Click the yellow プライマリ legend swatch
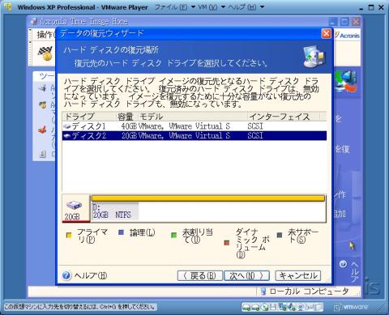The image size is (389, 315). click(x=69, y=236)
